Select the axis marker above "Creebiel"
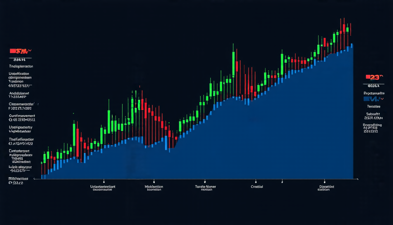Viewport: 393px width, 225px height. (x=256, y=181)
